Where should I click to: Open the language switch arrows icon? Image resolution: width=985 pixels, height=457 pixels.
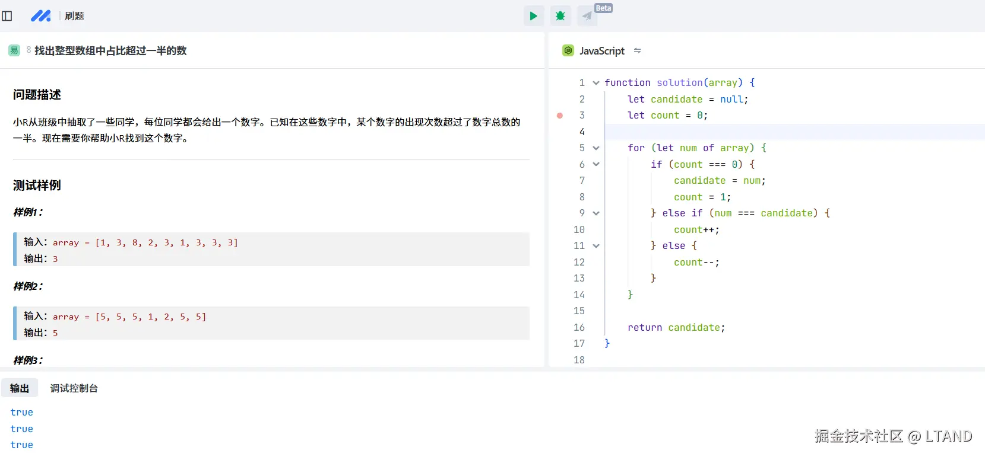(x=637, y=50)
